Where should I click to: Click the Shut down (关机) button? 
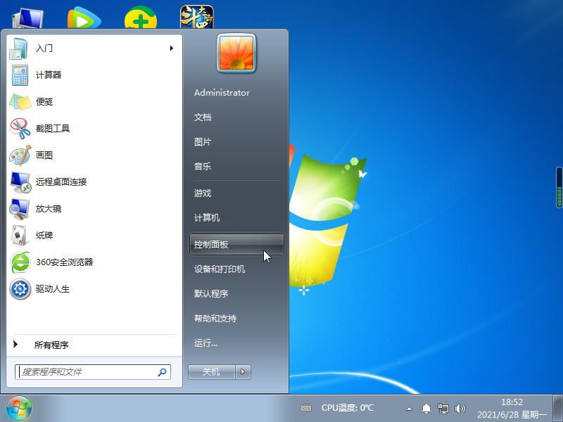pos(211,372)
